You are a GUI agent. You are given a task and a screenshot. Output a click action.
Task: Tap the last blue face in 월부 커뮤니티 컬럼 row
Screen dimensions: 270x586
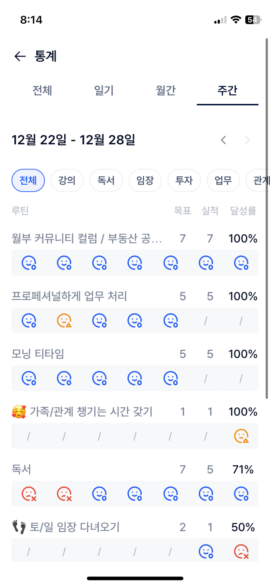pos(241,263)
